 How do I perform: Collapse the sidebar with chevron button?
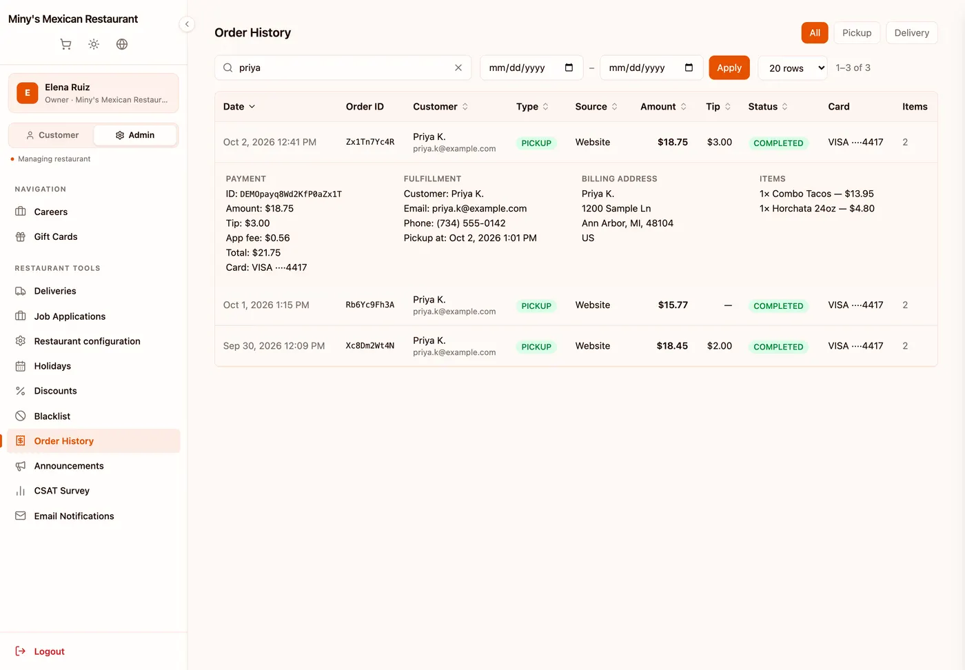187,24
